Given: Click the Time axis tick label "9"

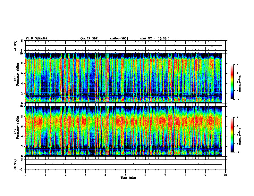Looking at the screenshot, I should tap(205, 175).
